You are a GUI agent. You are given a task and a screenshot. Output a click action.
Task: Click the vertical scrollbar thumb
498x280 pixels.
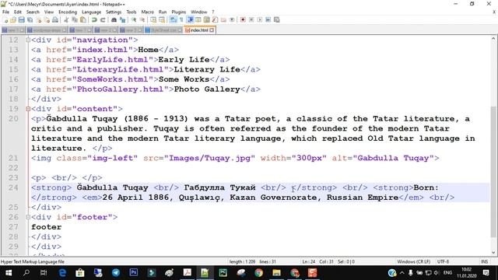(x=493, y=171)
